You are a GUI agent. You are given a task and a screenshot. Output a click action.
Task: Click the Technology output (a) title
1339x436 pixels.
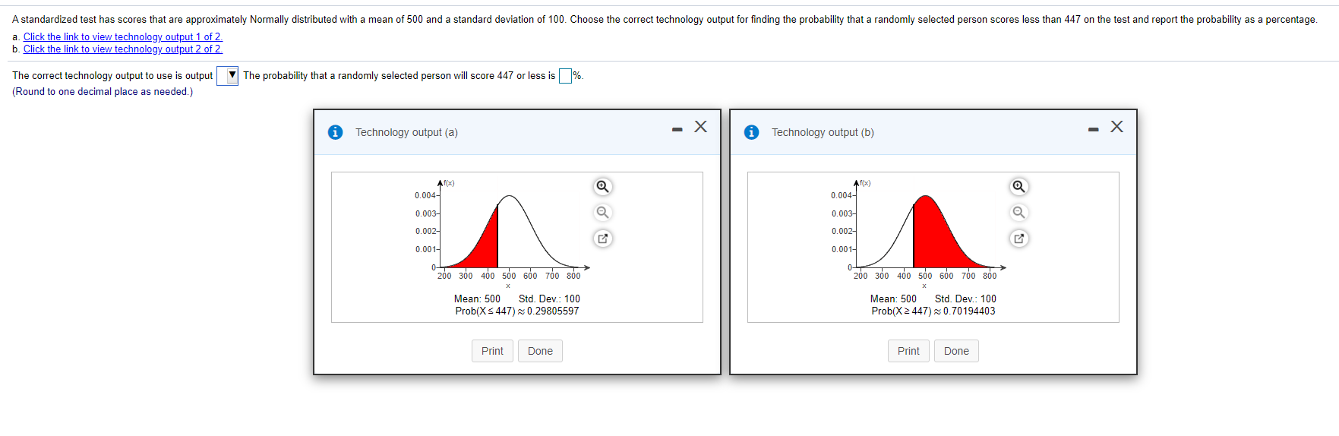[x=406, y=132]
